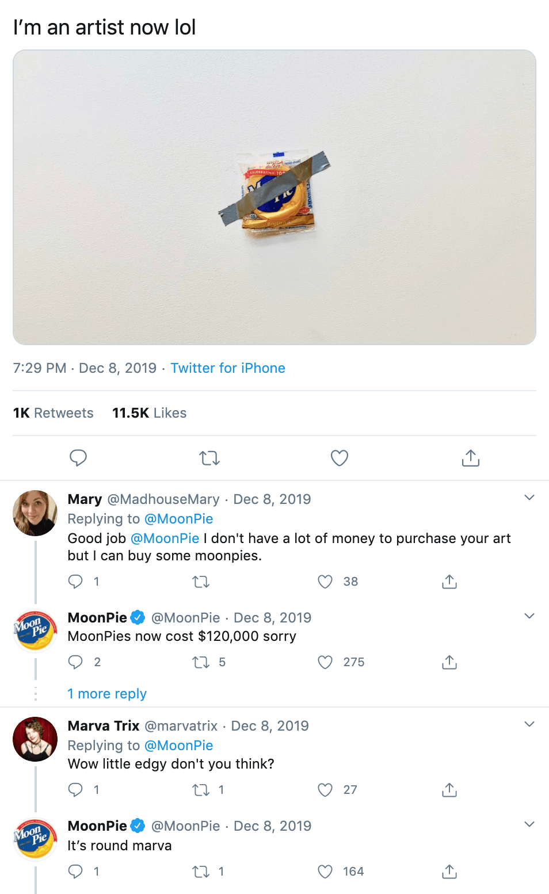549x894 pixels.
Task: Retweet MoonPie's '$120,000' reply
Action: [x=201, y=662]
